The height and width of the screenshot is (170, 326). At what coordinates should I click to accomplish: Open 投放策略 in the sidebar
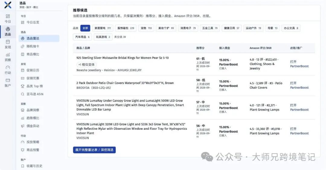click(x=39, y=142)
